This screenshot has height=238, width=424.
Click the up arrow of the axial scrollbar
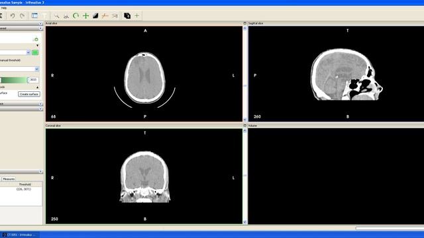tap(245, 28)
